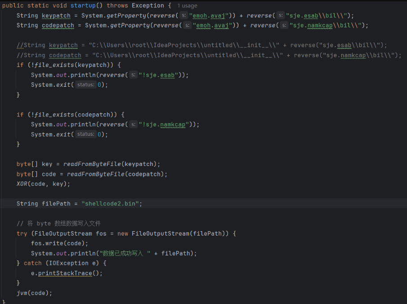
Task: Click the "new" keyword before FileOutputStream
Action: [x=123, y=233]
